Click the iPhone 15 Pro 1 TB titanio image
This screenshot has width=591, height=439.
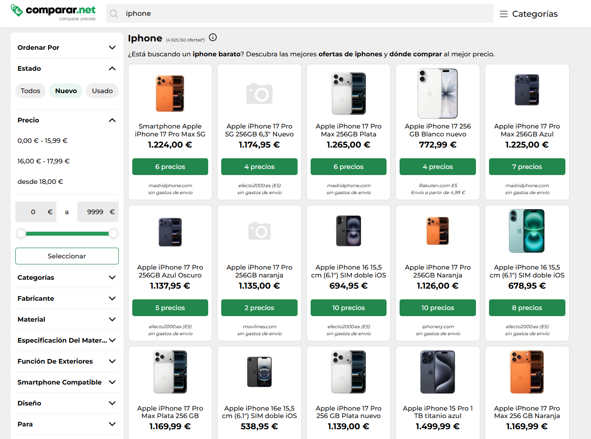click(x=438, y=372)
